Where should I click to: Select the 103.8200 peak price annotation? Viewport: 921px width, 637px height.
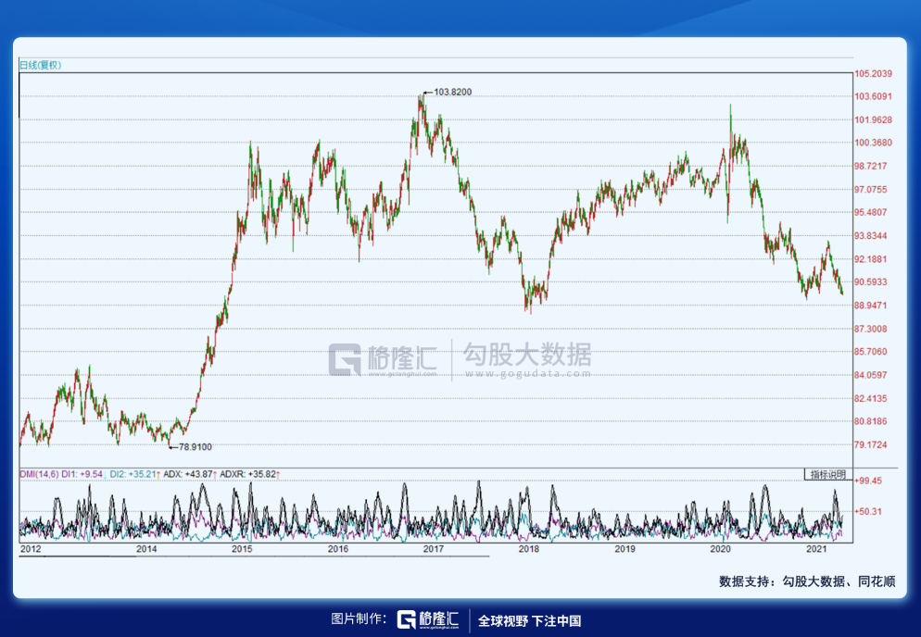point(452,93)
